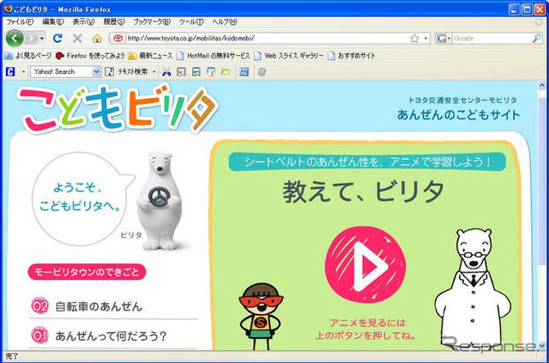
Task: Open the よく見るページ bookmark folder
Action: (28, 56)
